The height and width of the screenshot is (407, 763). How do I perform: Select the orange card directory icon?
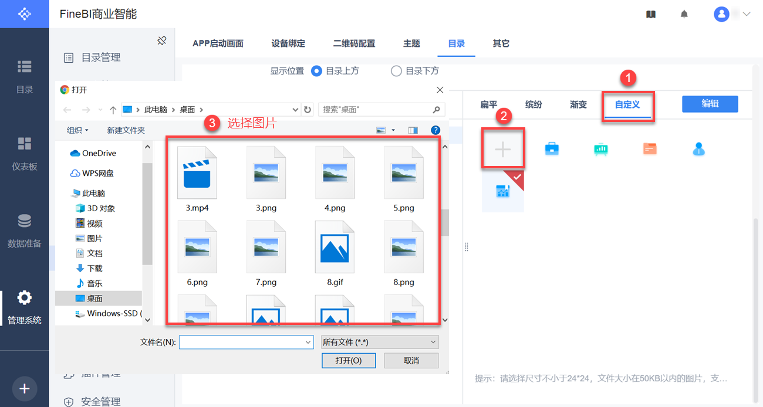649,149
